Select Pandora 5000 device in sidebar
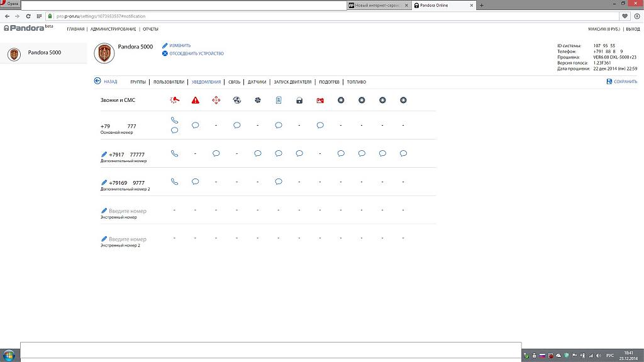Screen dimensions: 644x362 pyautogui.click(x=43, y=53)
